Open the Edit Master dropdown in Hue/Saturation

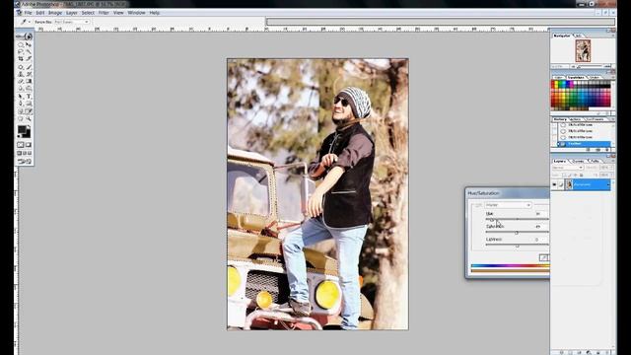508,205
